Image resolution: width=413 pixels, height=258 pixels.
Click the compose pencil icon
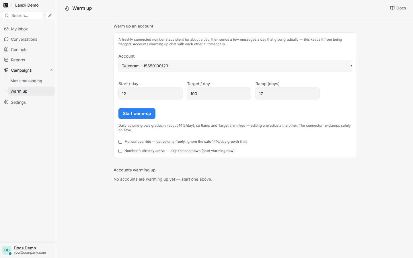(50, 15)
